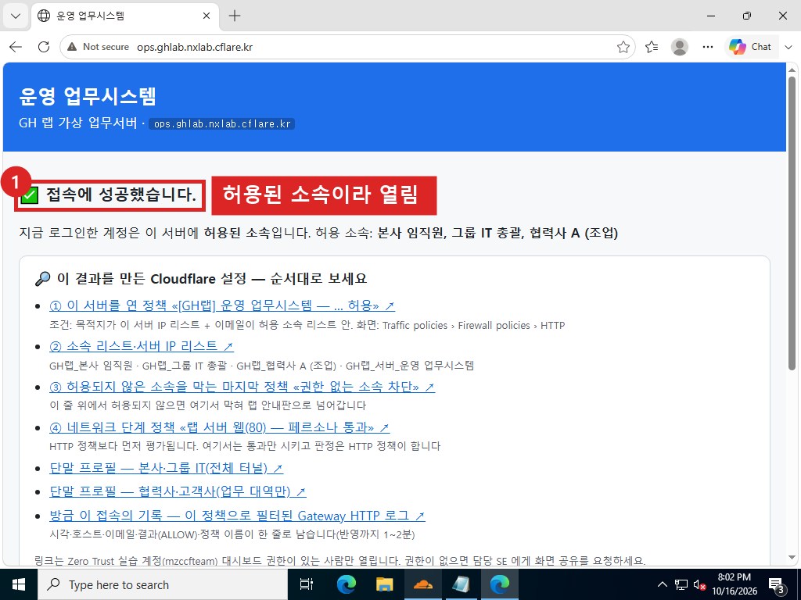
Task: Open the network status tray icon
Action: coord(681,584)
